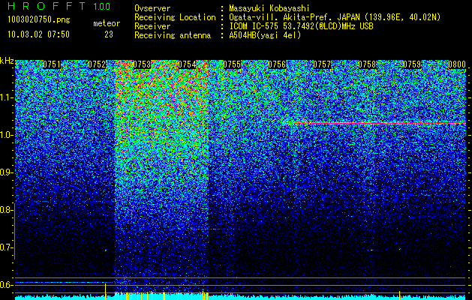Click the kHz axis unit label
The width and height of the screenshot is (472, 300).
point(7,61)
